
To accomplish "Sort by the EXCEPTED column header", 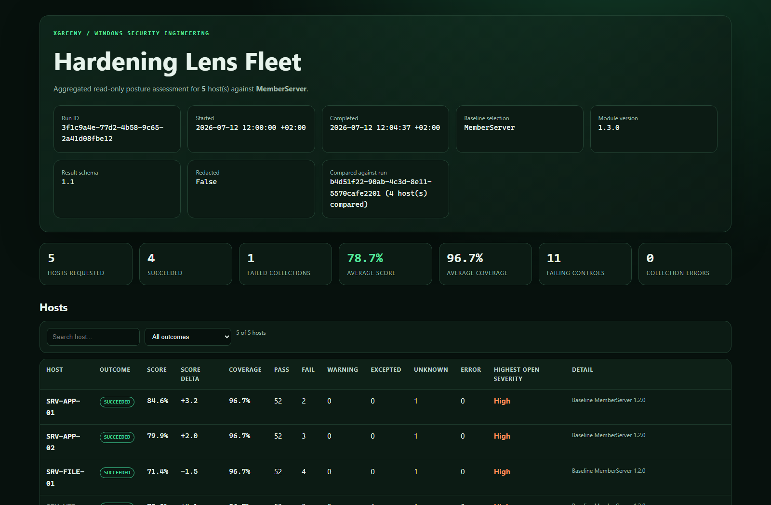I will click(386, 370).
